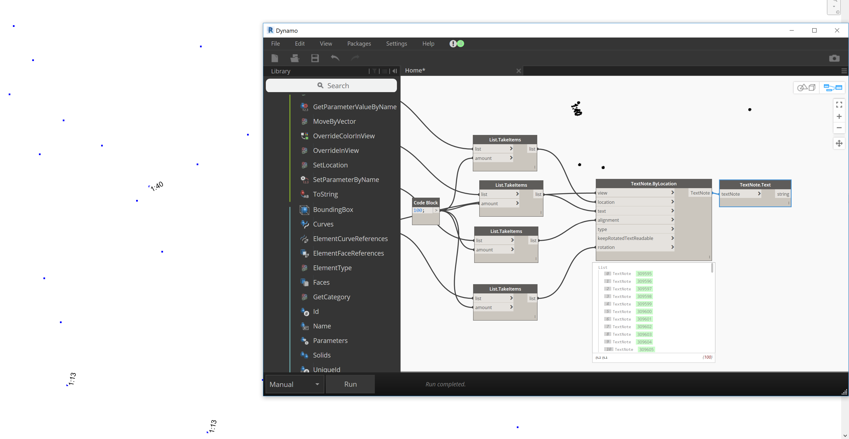Click the zoom in plus icon
849x439 pixels.
click(x=839, y=116)
